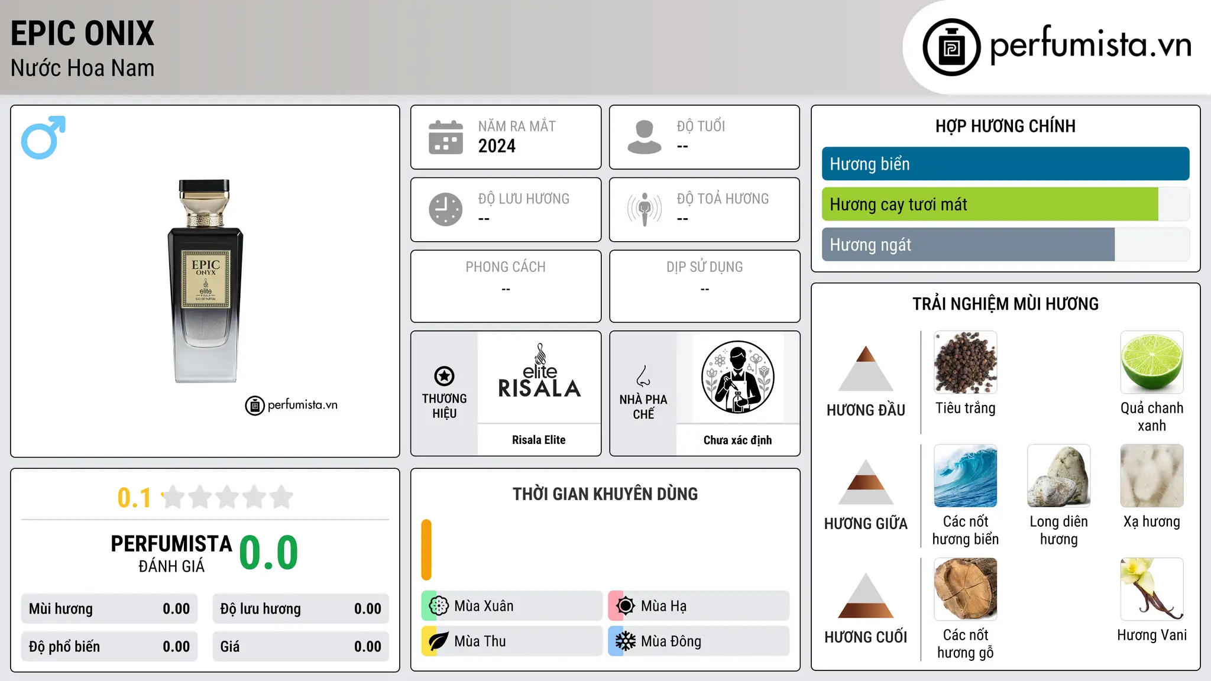Click the EPIC ONIX title text
The height and width of the screenshot is (681, 1211).
pyautogui.click(x=82, y=33)
